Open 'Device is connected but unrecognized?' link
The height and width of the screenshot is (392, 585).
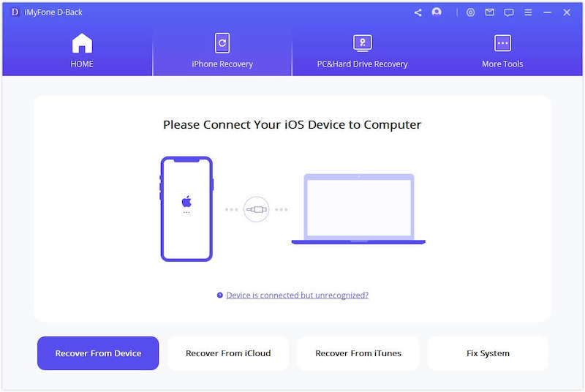(x=297, y=295)
